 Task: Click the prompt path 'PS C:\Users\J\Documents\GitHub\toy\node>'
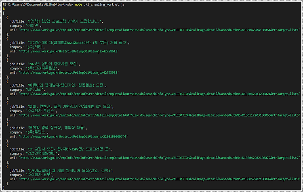38,4
